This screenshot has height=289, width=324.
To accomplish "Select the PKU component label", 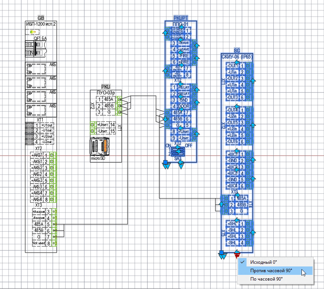I will click(105, 87).
